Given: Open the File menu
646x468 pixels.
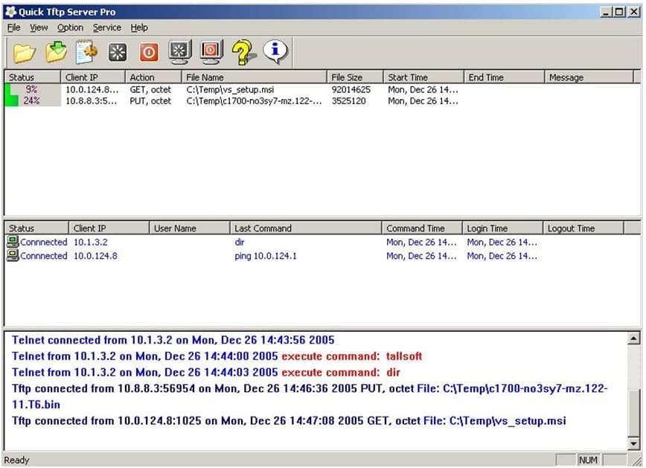Looking at the screenshot, I should click(x=13, y=28).
